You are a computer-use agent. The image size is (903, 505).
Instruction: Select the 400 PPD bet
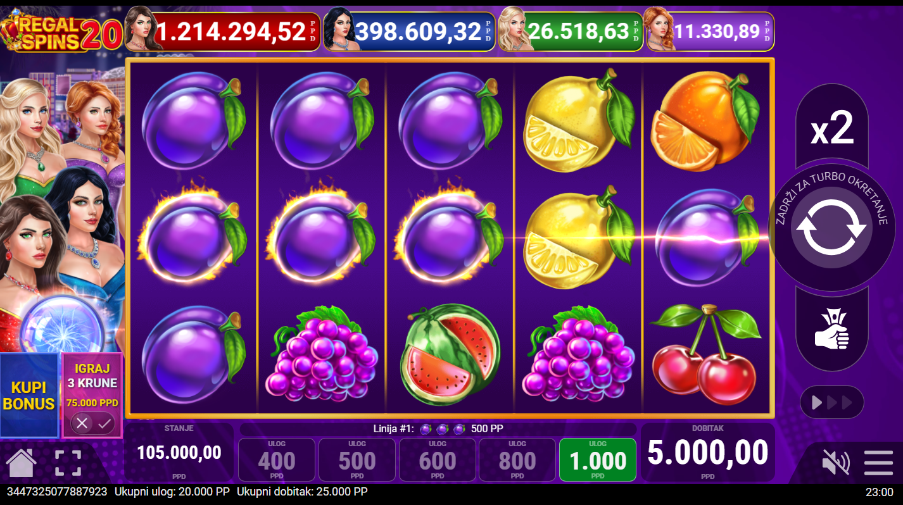[x=277, y=459]
